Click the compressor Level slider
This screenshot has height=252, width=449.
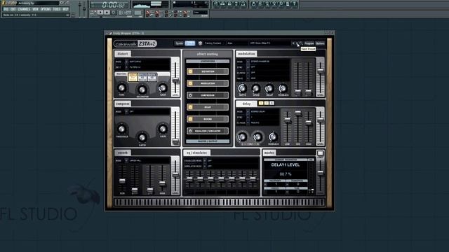[175, 141]
